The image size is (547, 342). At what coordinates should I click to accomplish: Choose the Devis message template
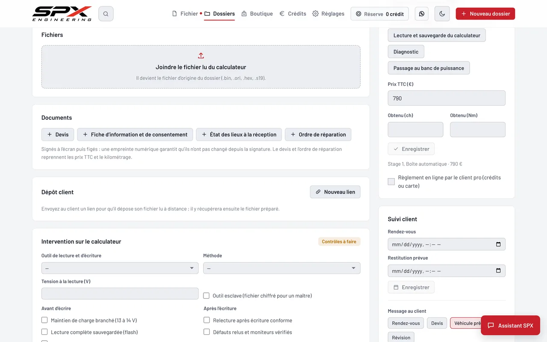[x=437, y=323]
